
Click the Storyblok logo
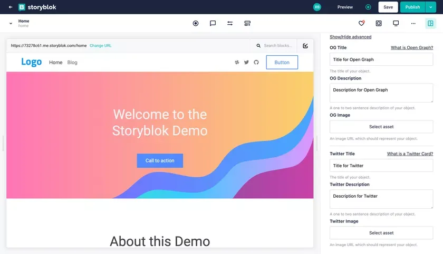tap(37, 7)
